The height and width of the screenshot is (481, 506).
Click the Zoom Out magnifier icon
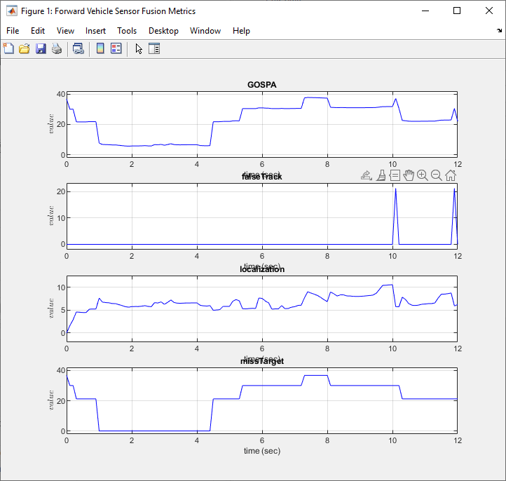[x=436, y=175]
